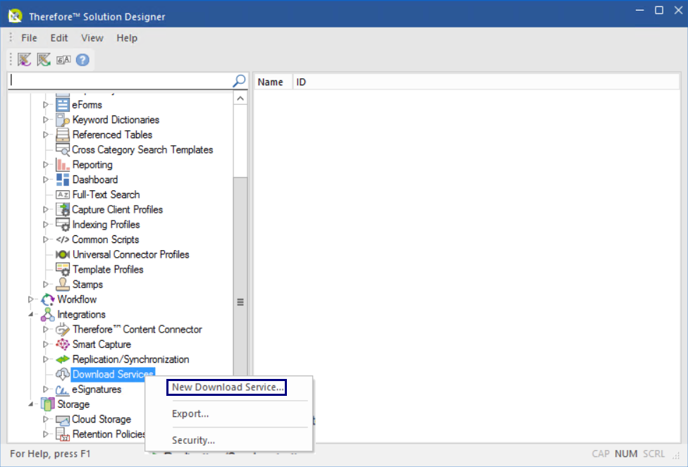Select the Stamps tree label
Viewport: 688px width, 467px height.
(x=87, y=284)
